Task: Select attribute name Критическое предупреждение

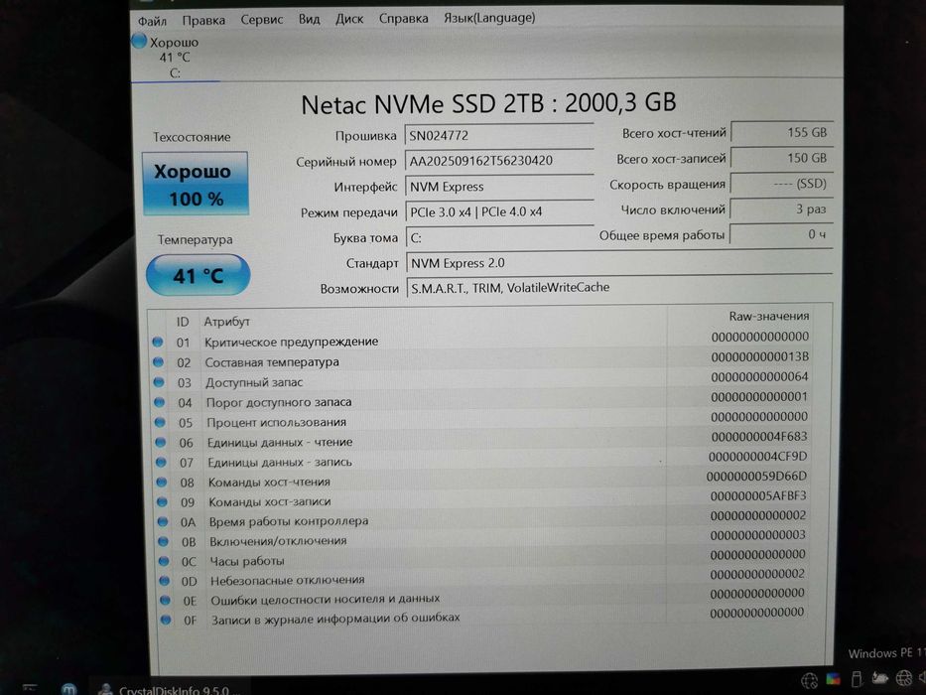Action: coord(291,342)
